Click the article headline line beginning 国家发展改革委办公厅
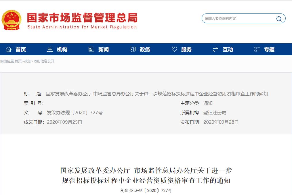 pos(146,171)
